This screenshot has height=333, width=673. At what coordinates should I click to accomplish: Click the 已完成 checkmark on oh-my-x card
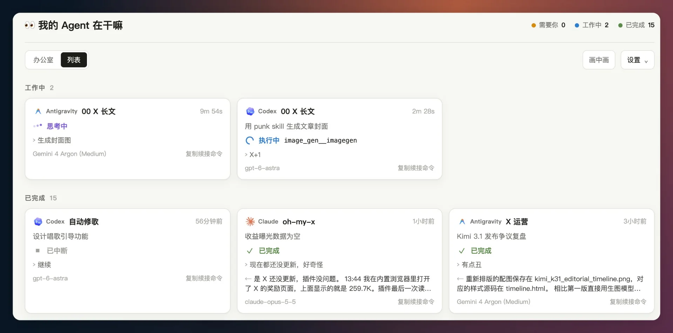(250, 251)
